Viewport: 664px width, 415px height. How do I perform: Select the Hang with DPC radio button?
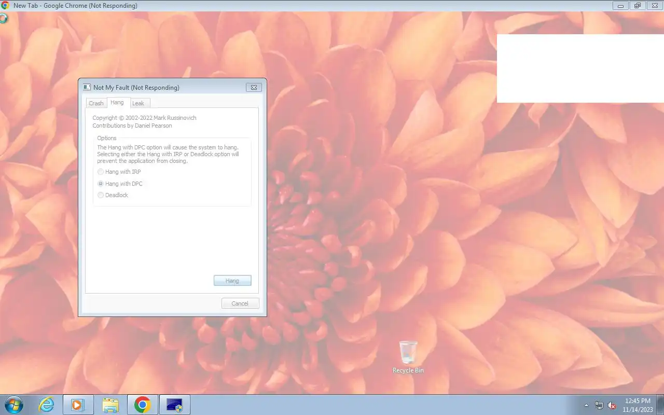[120, 184]
